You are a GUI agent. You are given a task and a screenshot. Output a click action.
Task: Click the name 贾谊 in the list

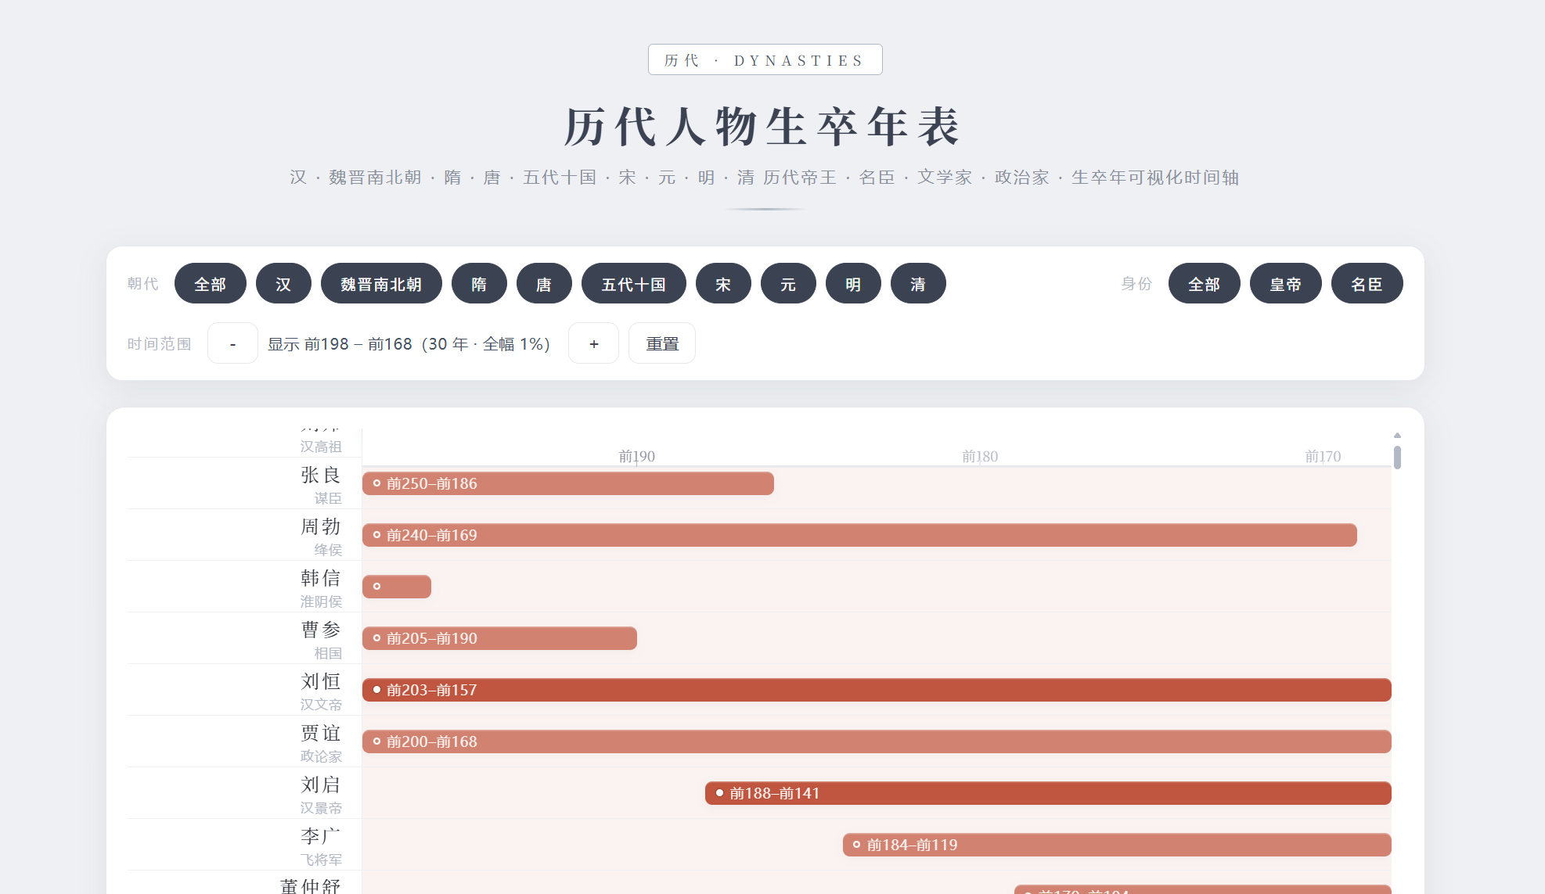click(x=321, y=733)
